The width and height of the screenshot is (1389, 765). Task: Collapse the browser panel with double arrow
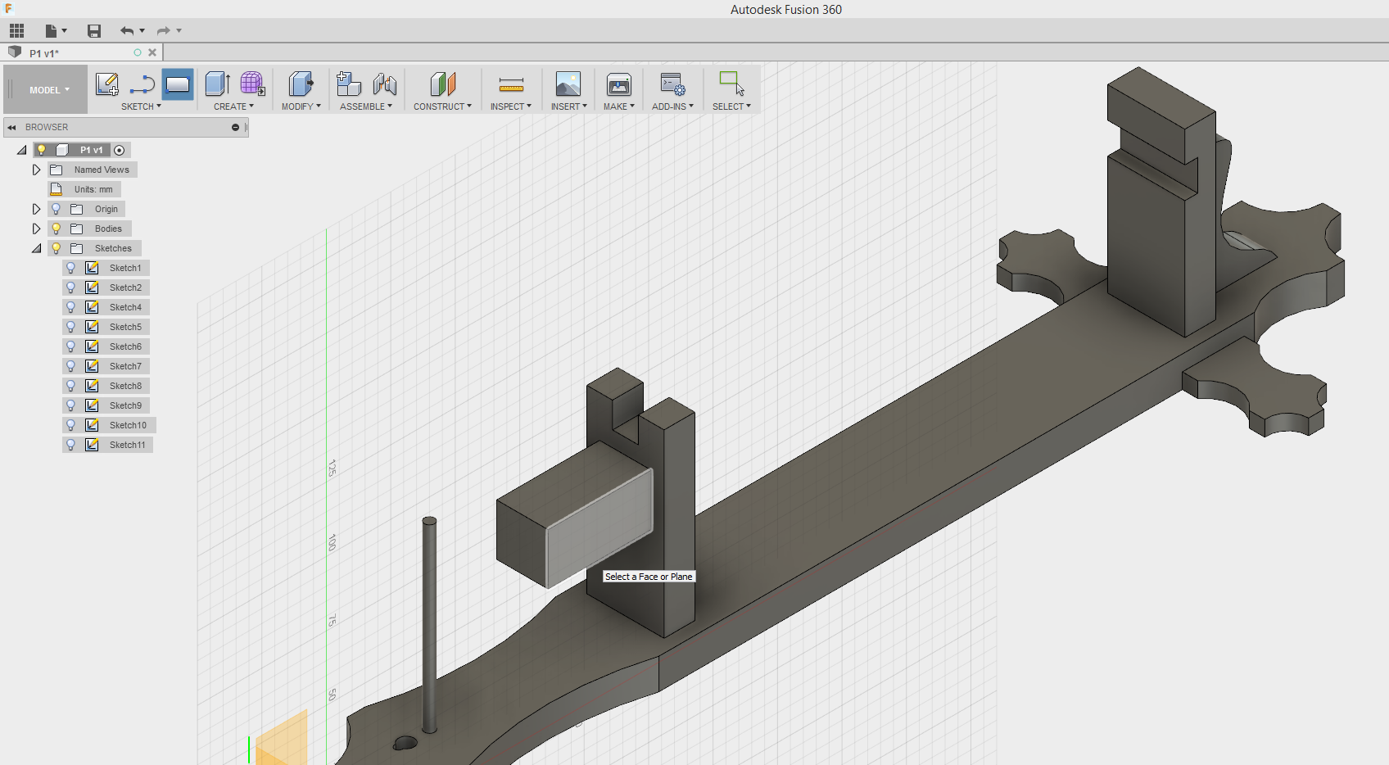tap(11, 127)
